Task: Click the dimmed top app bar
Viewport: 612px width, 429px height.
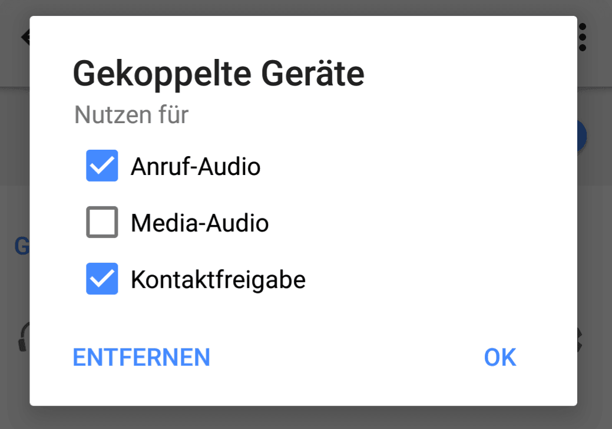Action: point(306,8)
